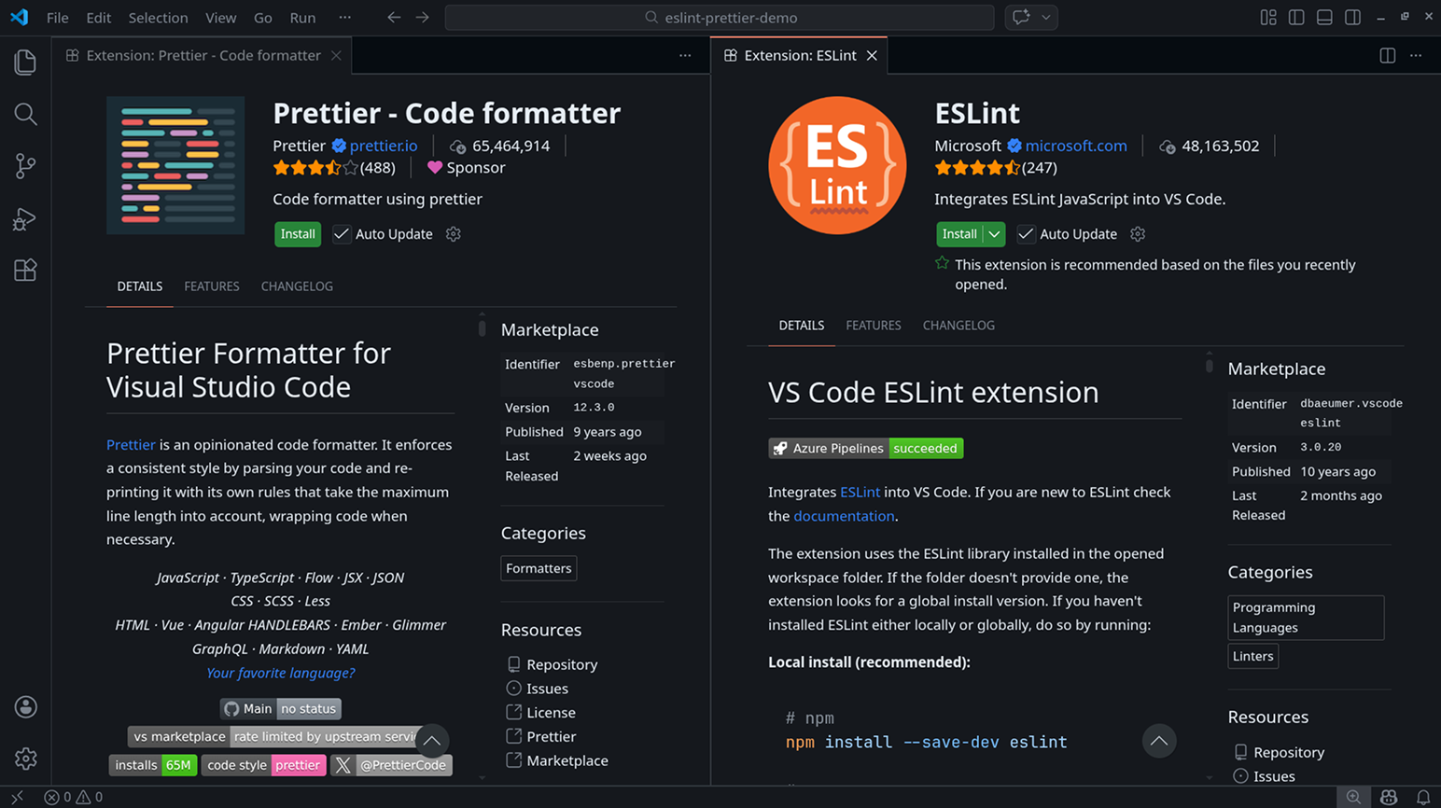The width and height of the screenshot is (1441, 808).
Task: Toggle Auto Update checkbox for ESLint
Action: click(x=1026, y=234)
